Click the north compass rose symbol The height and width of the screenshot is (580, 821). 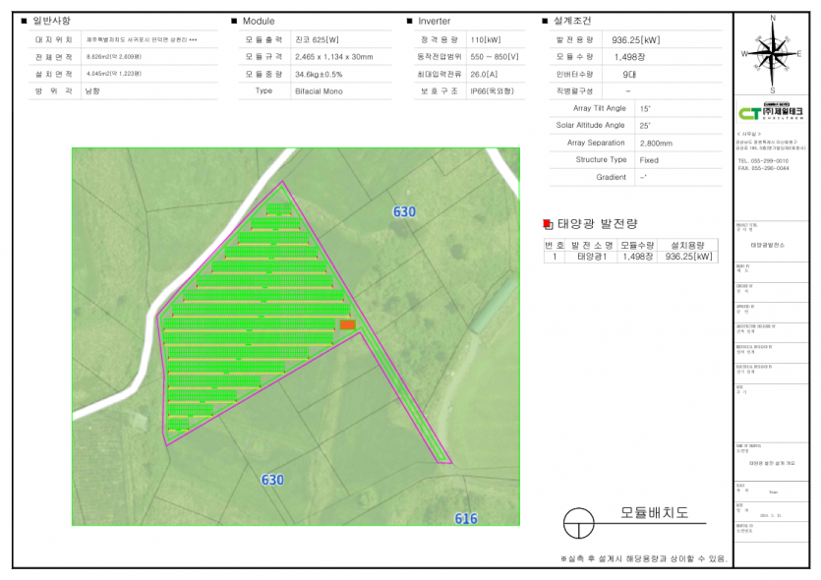(774, 53)
